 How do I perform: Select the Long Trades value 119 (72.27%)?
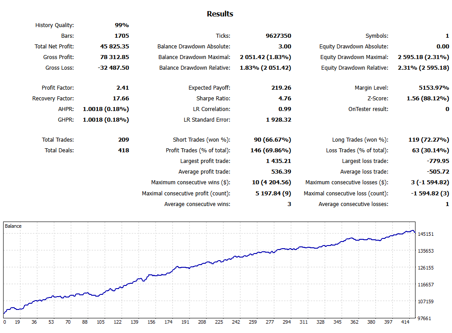tap(429, 139)
